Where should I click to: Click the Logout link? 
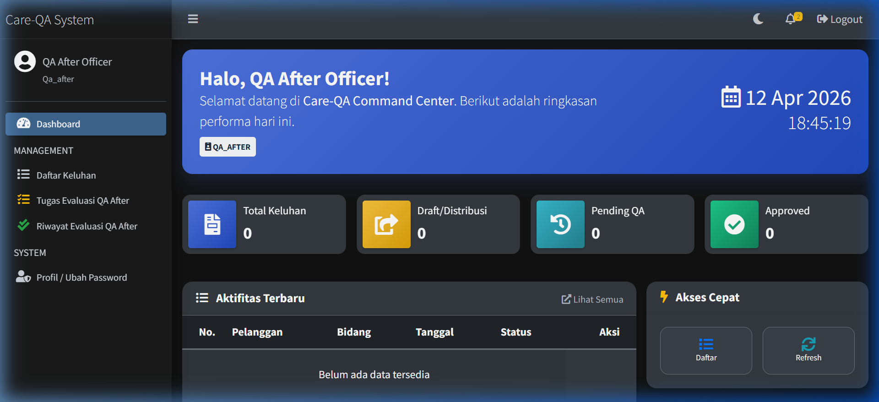(x=840, y=19)
